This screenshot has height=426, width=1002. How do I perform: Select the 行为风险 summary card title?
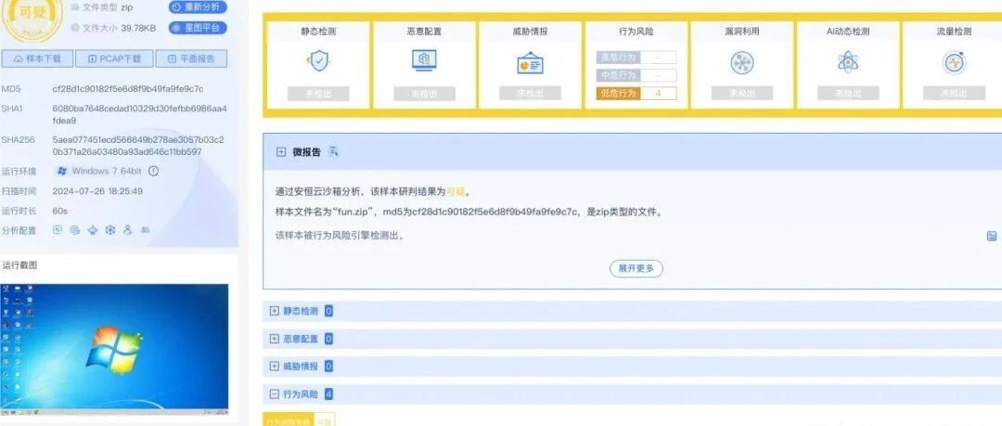636,31
